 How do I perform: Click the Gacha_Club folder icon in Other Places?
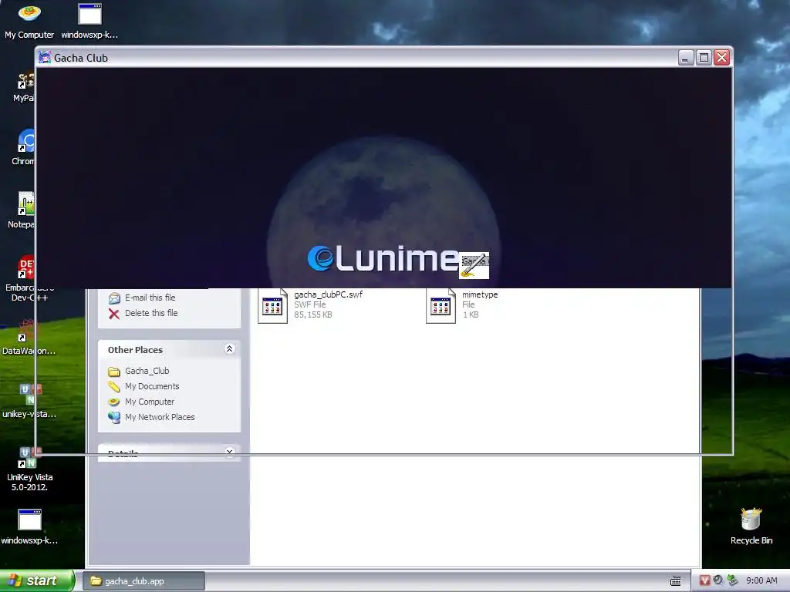click(114, 372)
